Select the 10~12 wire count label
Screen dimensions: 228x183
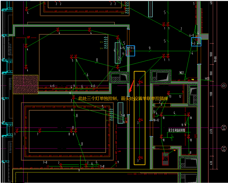[156, 120]
